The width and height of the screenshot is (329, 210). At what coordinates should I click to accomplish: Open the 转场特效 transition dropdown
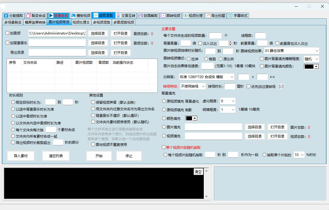193,86
